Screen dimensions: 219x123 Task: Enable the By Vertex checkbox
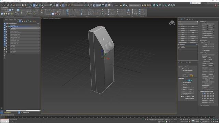click(x=182, y=84)
